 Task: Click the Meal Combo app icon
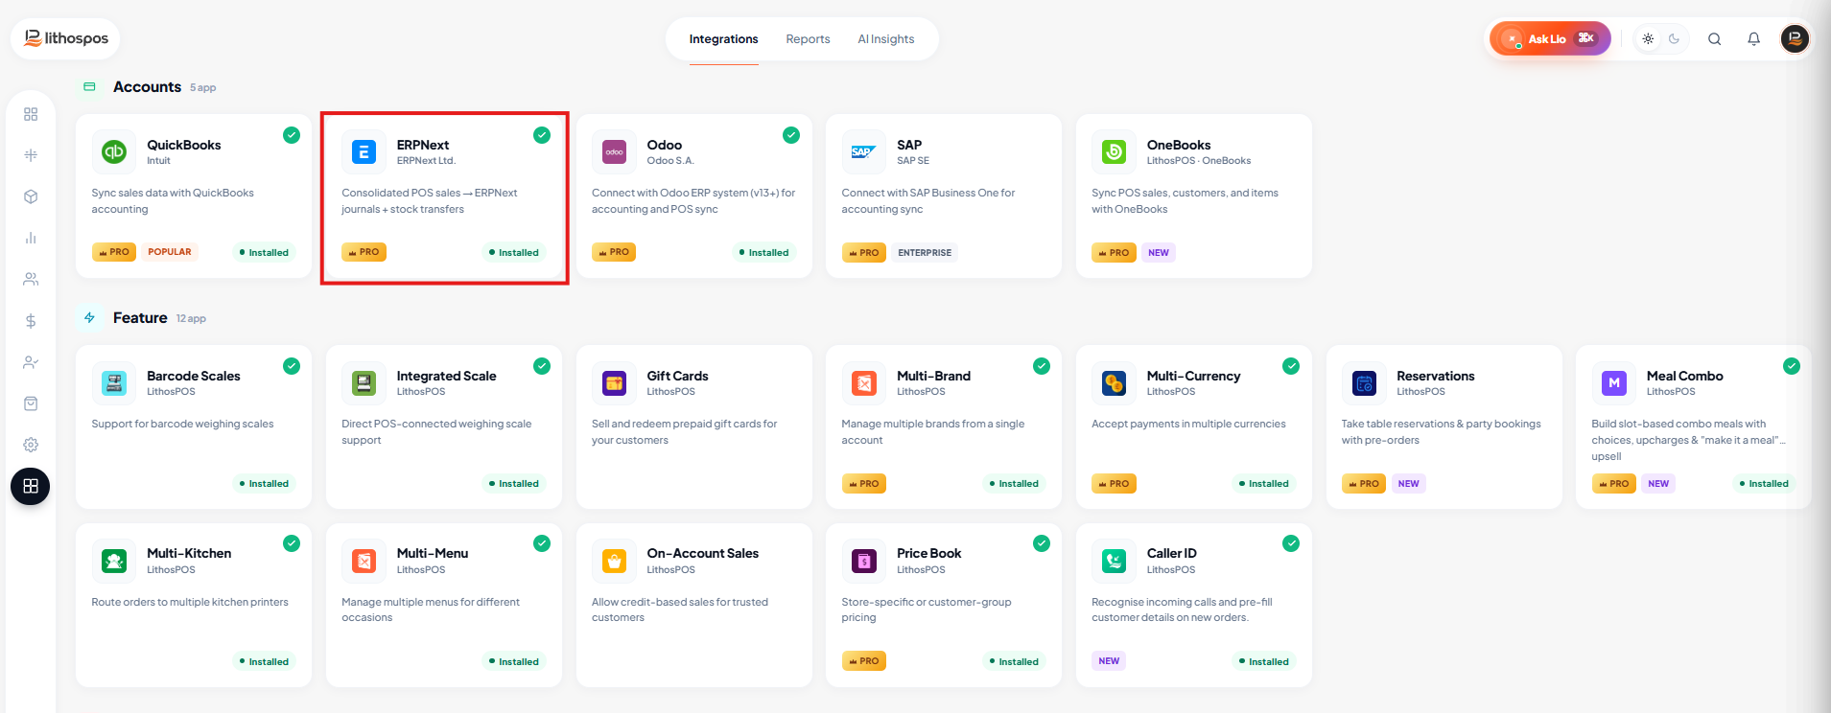(1614, 383)
